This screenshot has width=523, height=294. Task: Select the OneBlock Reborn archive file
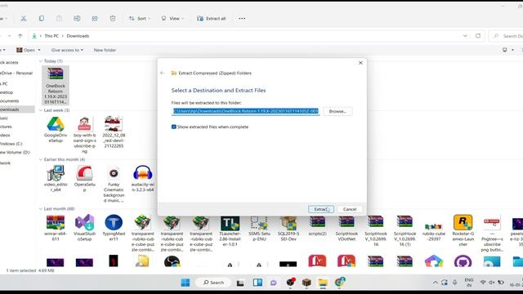coord(56,85)
